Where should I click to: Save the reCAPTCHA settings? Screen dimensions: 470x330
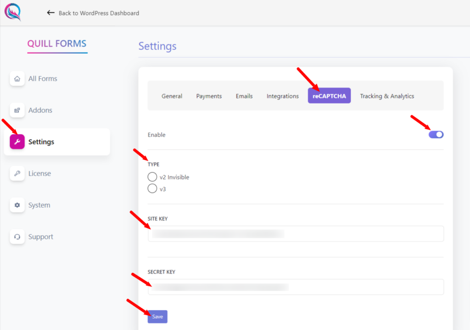tap(157, 317)
